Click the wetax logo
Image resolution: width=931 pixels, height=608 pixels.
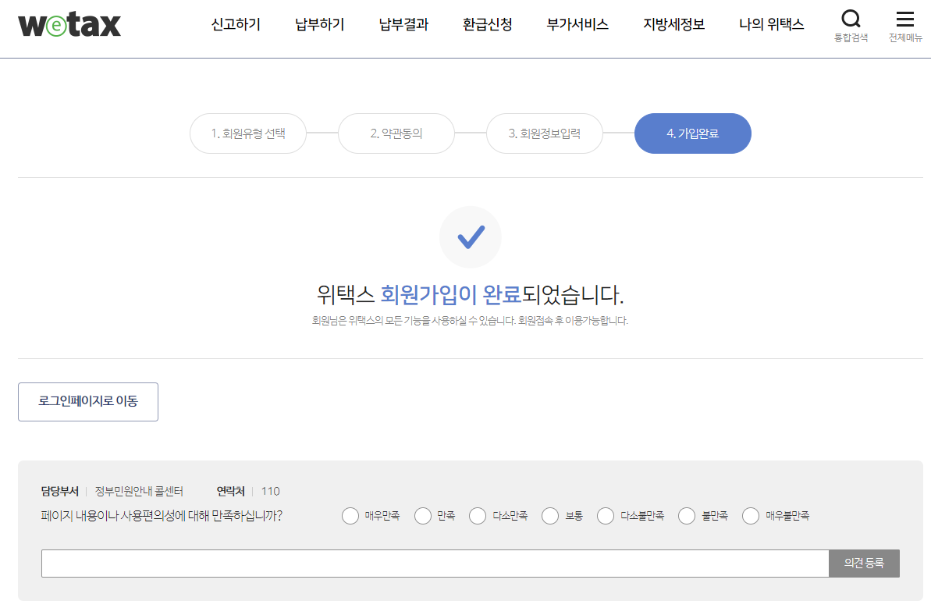(69, 25)
